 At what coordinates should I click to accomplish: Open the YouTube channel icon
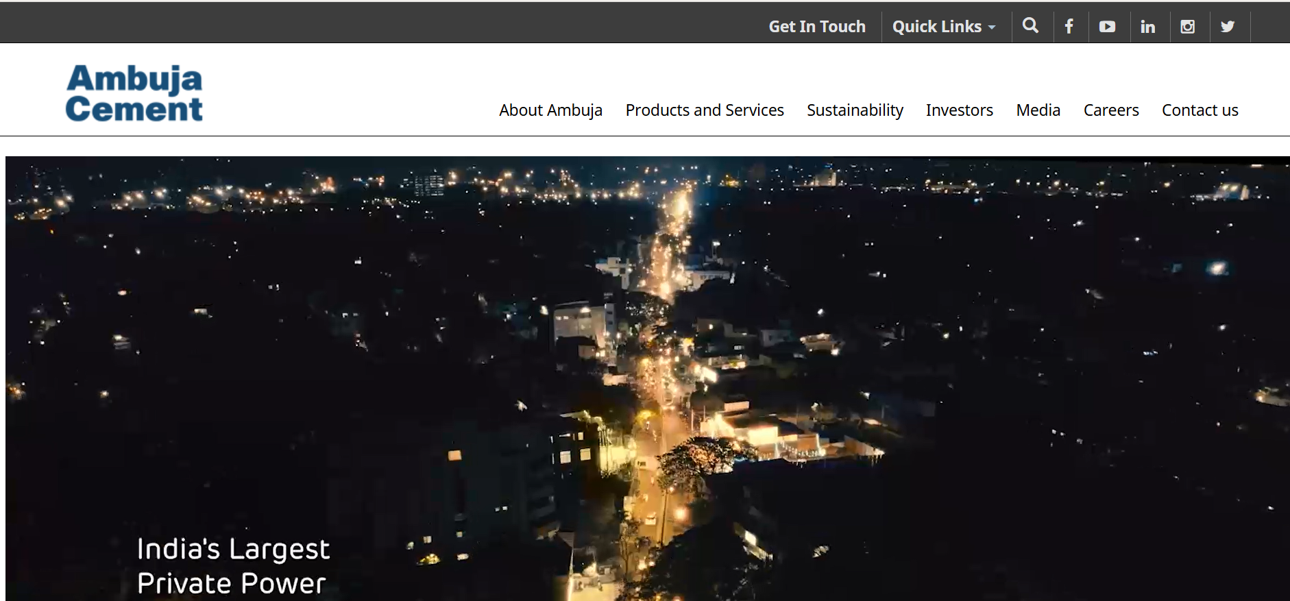1107,27
